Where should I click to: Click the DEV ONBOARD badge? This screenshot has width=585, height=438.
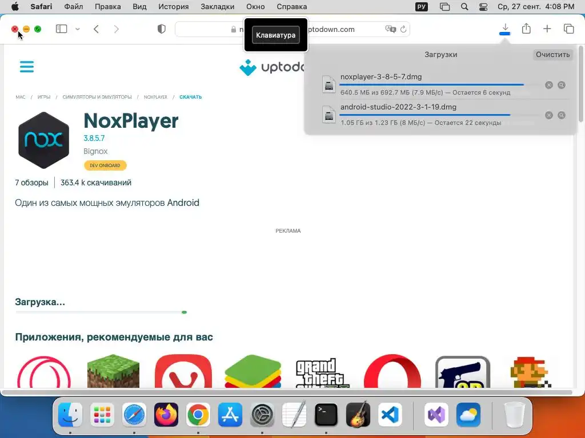pos(105,165)
